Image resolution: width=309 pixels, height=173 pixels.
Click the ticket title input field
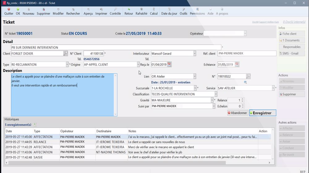click(x=116, y=47)
